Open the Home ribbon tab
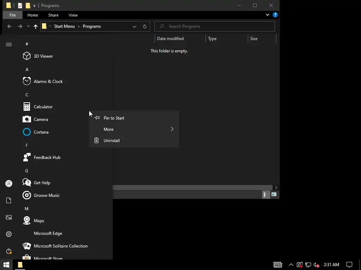This screenshot has height=270, width=361. click(33, 15)
